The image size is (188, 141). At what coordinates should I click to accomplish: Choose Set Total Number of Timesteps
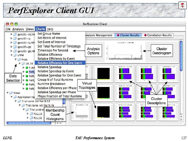(x=60, y=46)
